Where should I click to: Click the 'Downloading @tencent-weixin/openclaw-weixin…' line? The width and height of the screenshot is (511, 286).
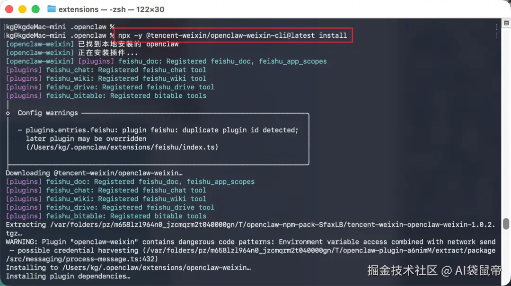(94, 173)
